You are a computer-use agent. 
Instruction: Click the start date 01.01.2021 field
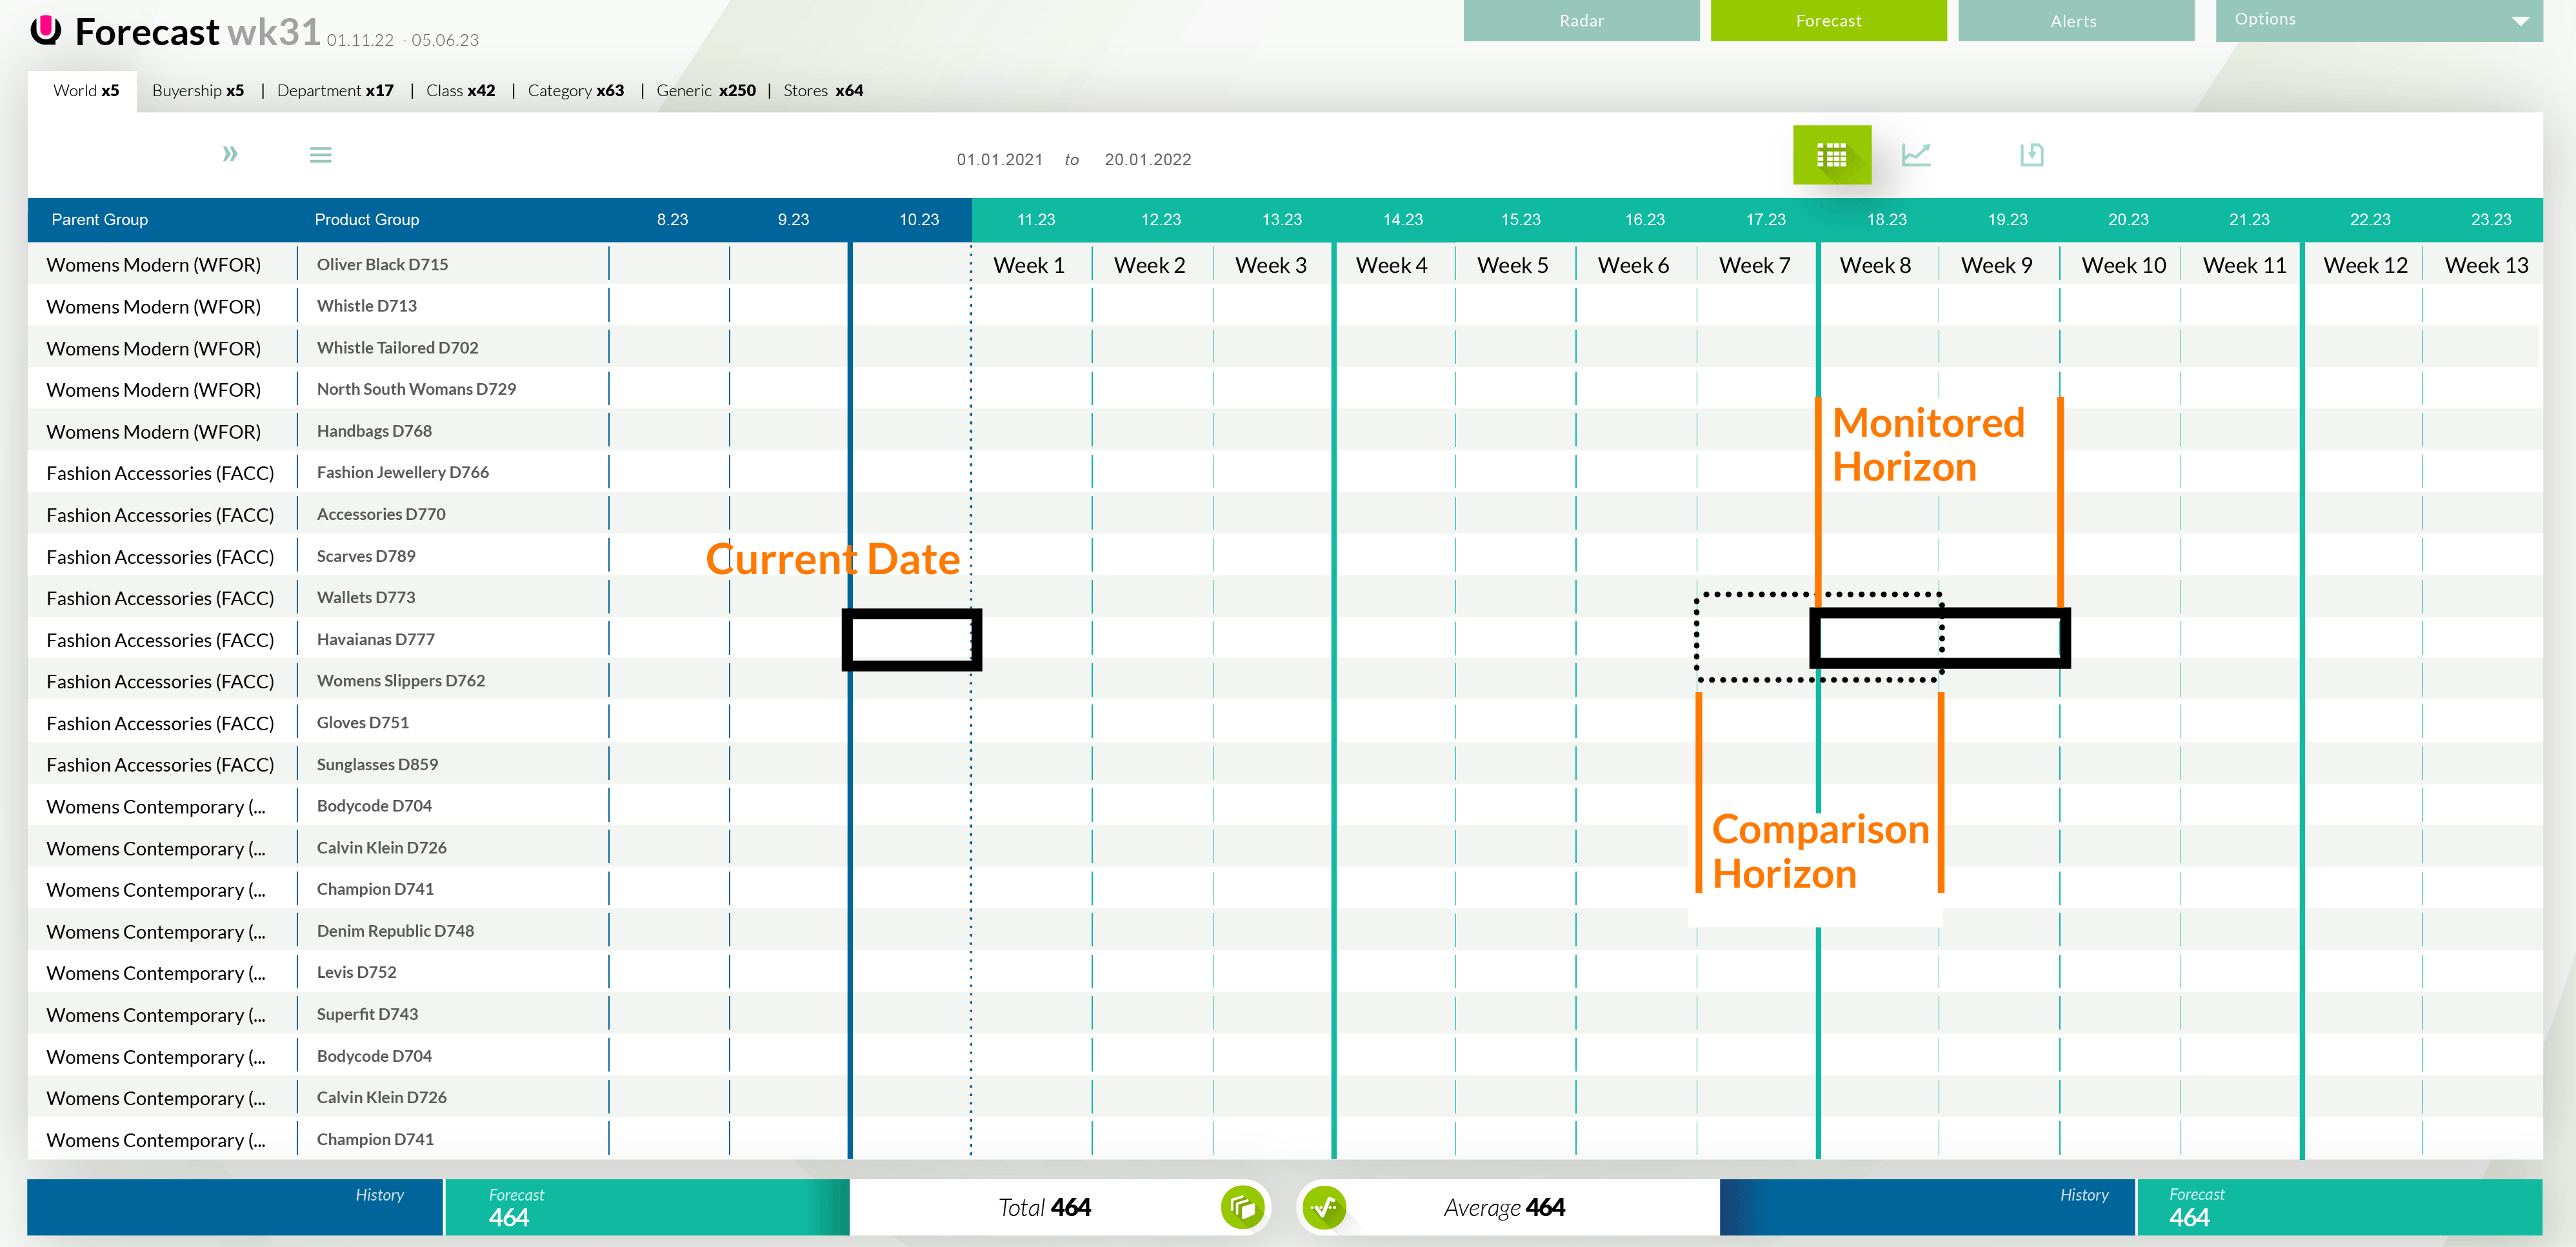click(x=999, y=159)
